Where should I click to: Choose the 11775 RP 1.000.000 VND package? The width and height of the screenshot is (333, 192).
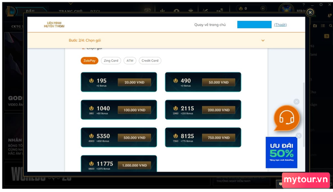[119, 164]
